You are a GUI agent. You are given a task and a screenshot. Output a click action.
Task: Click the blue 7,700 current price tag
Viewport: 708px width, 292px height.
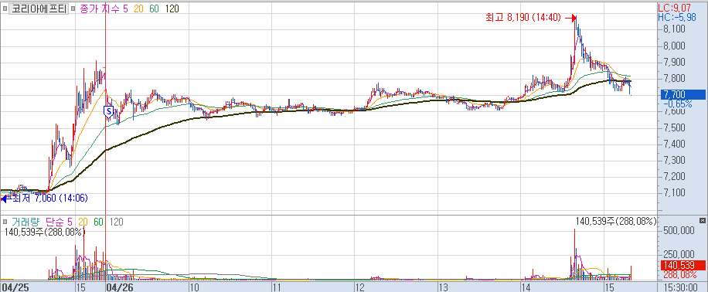click(x=682, y=95)
